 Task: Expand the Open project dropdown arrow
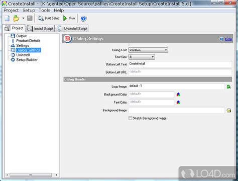[23, 18]
